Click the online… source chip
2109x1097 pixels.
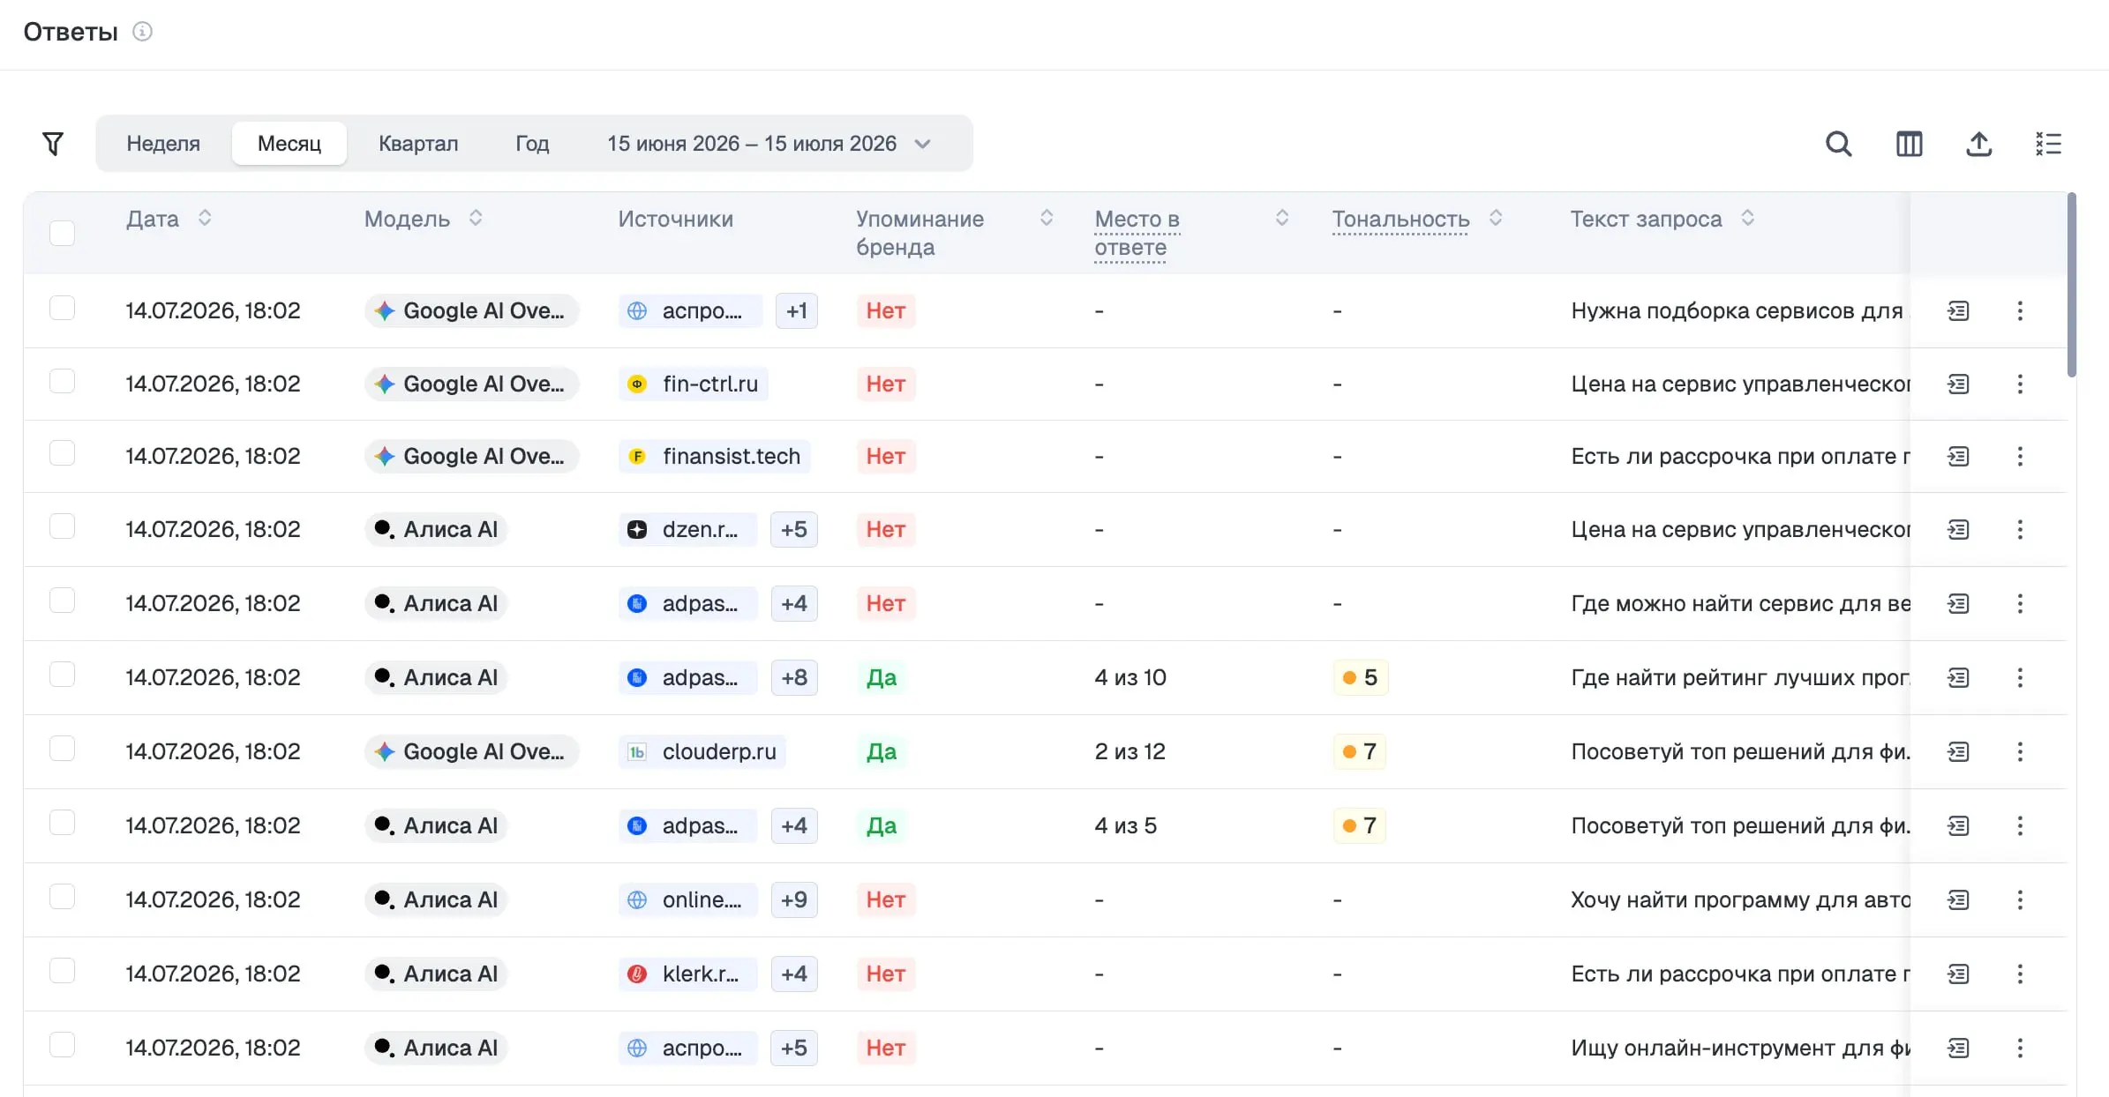[x=688, y=899]
